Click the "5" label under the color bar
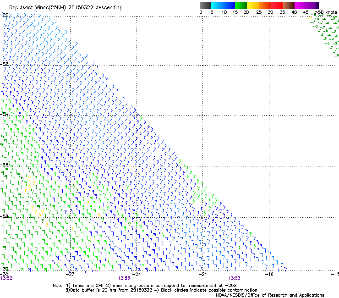The width and height of the screenshot is (339, 298). point(212,12)
